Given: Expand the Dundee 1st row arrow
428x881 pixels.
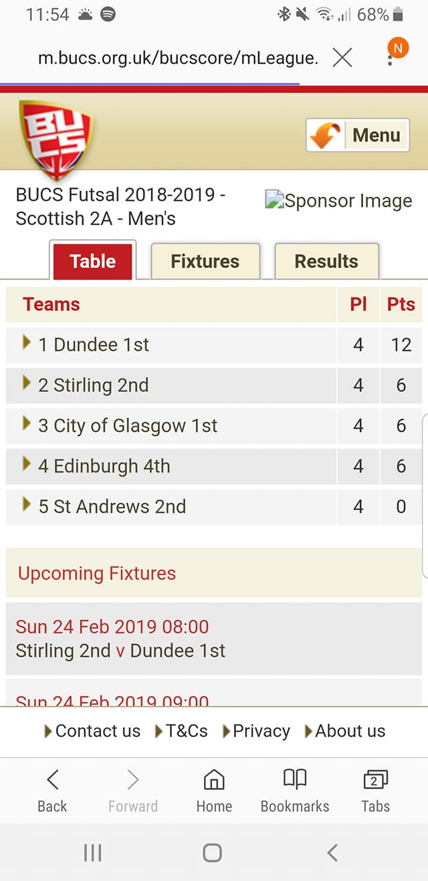Looking at the screenshot, I should [x=27, y=342].
